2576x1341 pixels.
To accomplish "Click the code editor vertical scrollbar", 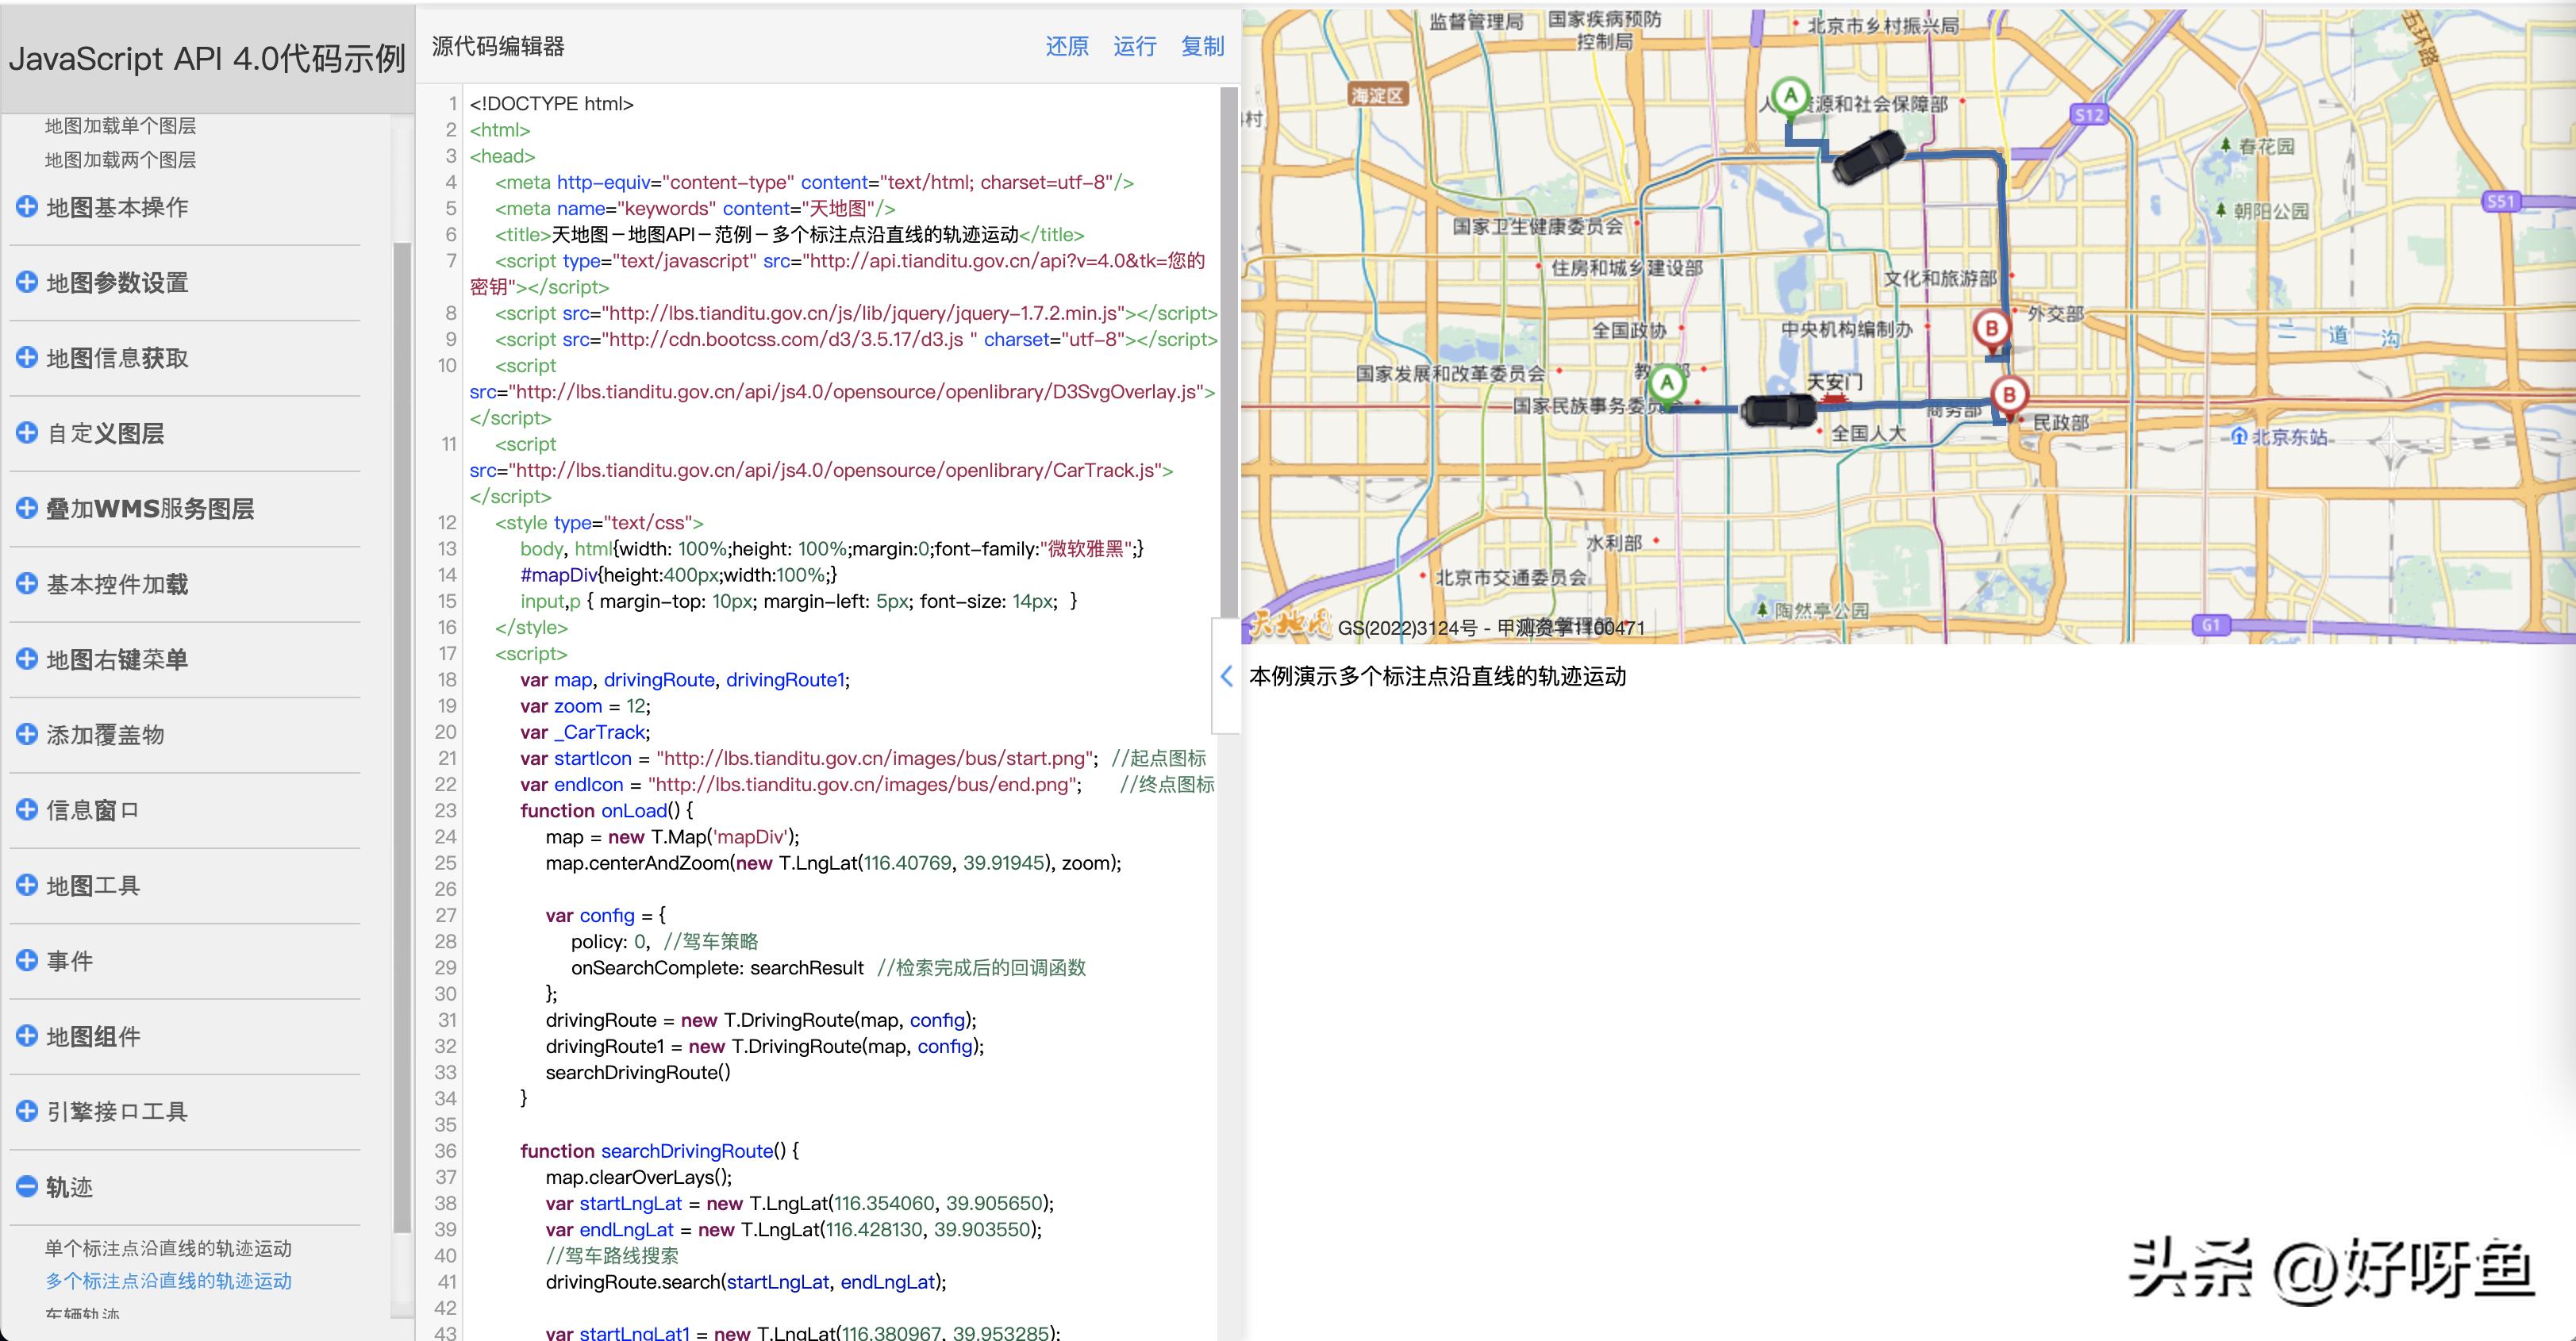I will (x=1229, y=350).
